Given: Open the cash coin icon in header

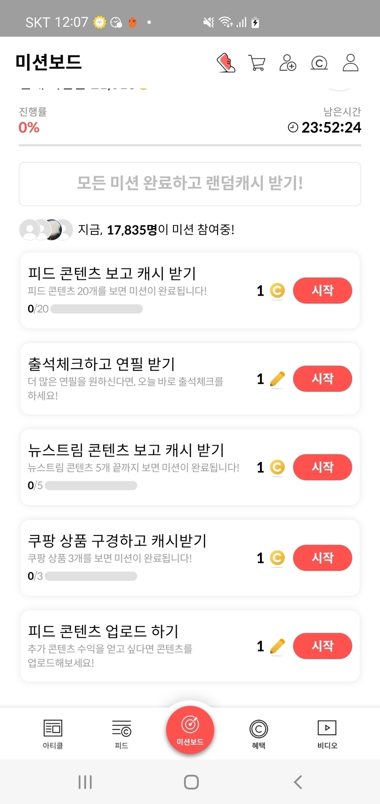Looking at the screenshot, I should [319, 63].
